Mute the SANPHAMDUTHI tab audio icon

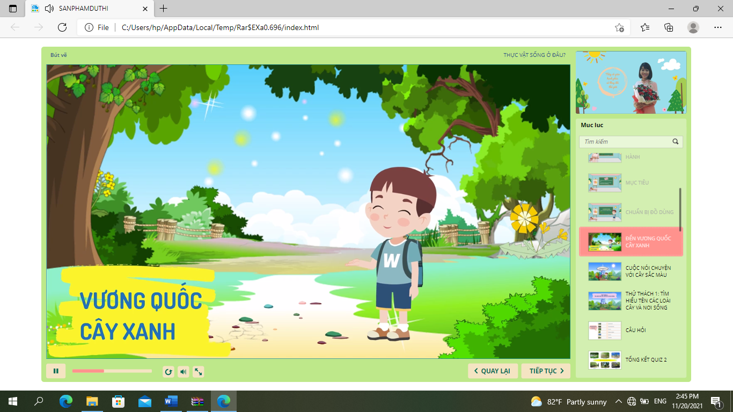coord(49,9)
